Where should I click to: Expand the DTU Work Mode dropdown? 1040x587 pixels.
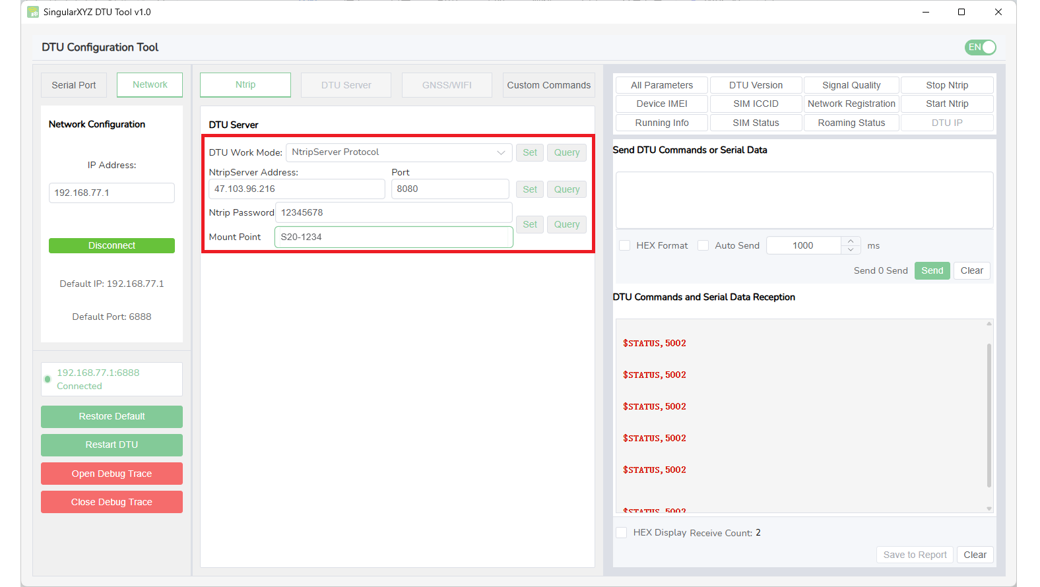pos(501,152)
